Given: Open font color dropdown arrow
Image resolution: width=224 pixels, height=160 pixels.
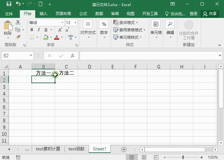Looking at the screenshot, I should tap(62, 37).
